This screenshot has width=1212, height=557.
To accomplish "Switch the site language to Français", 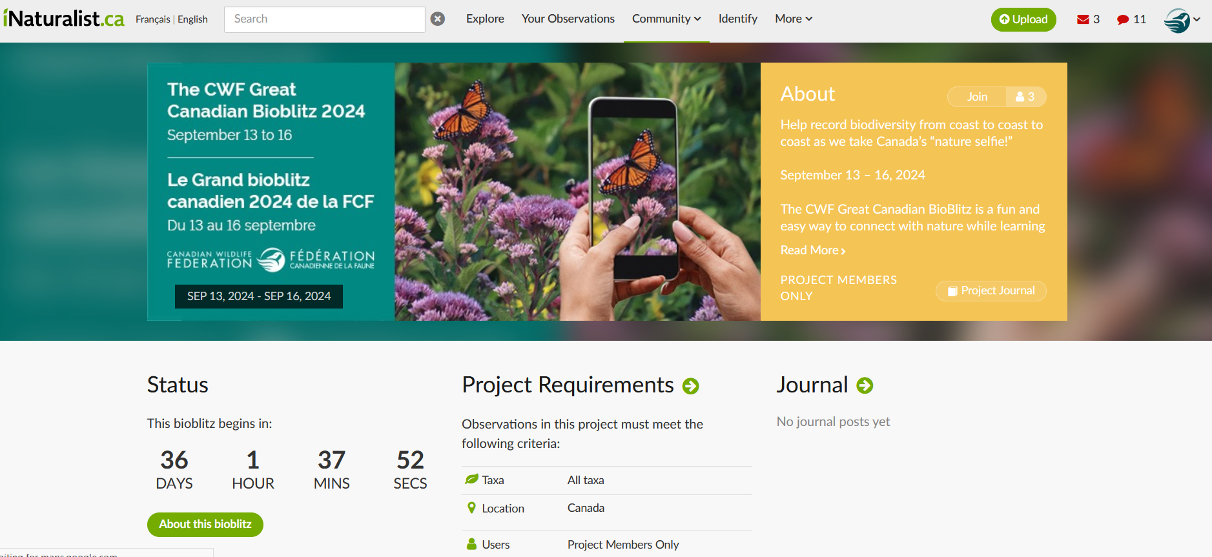I will click(152, 19).
